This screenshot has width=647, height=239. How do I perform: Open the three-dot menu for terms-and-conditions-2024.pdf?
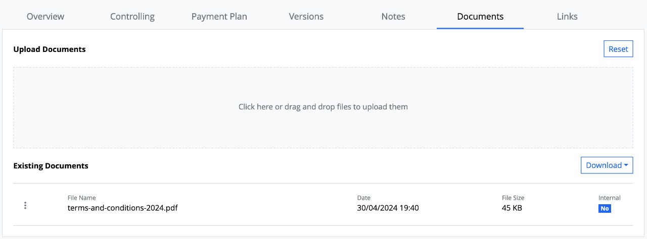[x=25, y=205]
